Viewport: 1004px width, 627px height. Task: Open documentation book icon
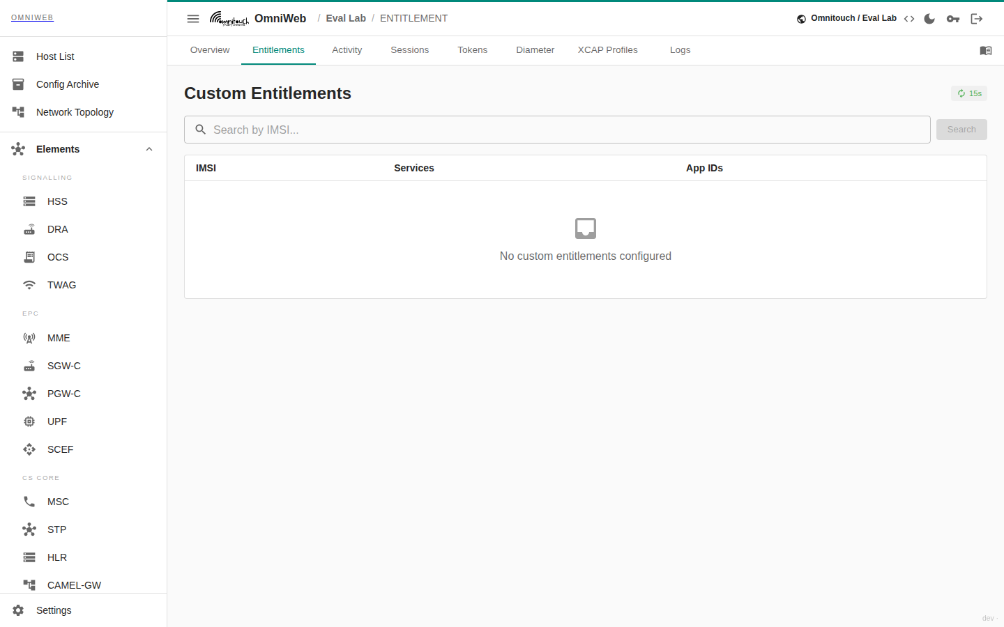pyautogui.click(x=986, y=50)
